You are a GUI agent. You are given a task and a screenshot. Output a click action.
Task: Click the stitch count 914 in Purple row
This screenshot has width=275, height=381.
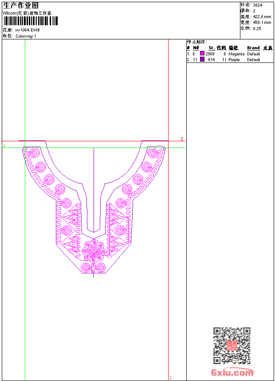tap(211, 59)
